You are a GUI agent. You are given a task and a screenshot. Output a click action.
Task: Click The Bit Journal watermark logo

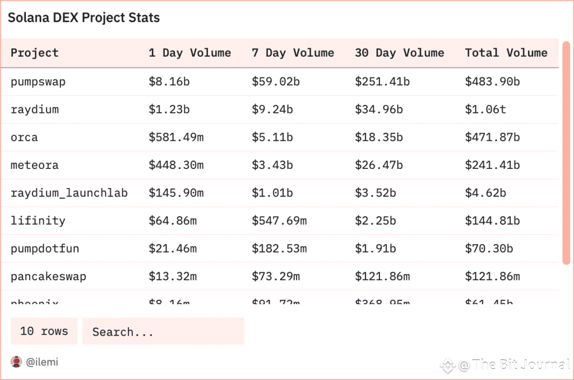(447, 365)
